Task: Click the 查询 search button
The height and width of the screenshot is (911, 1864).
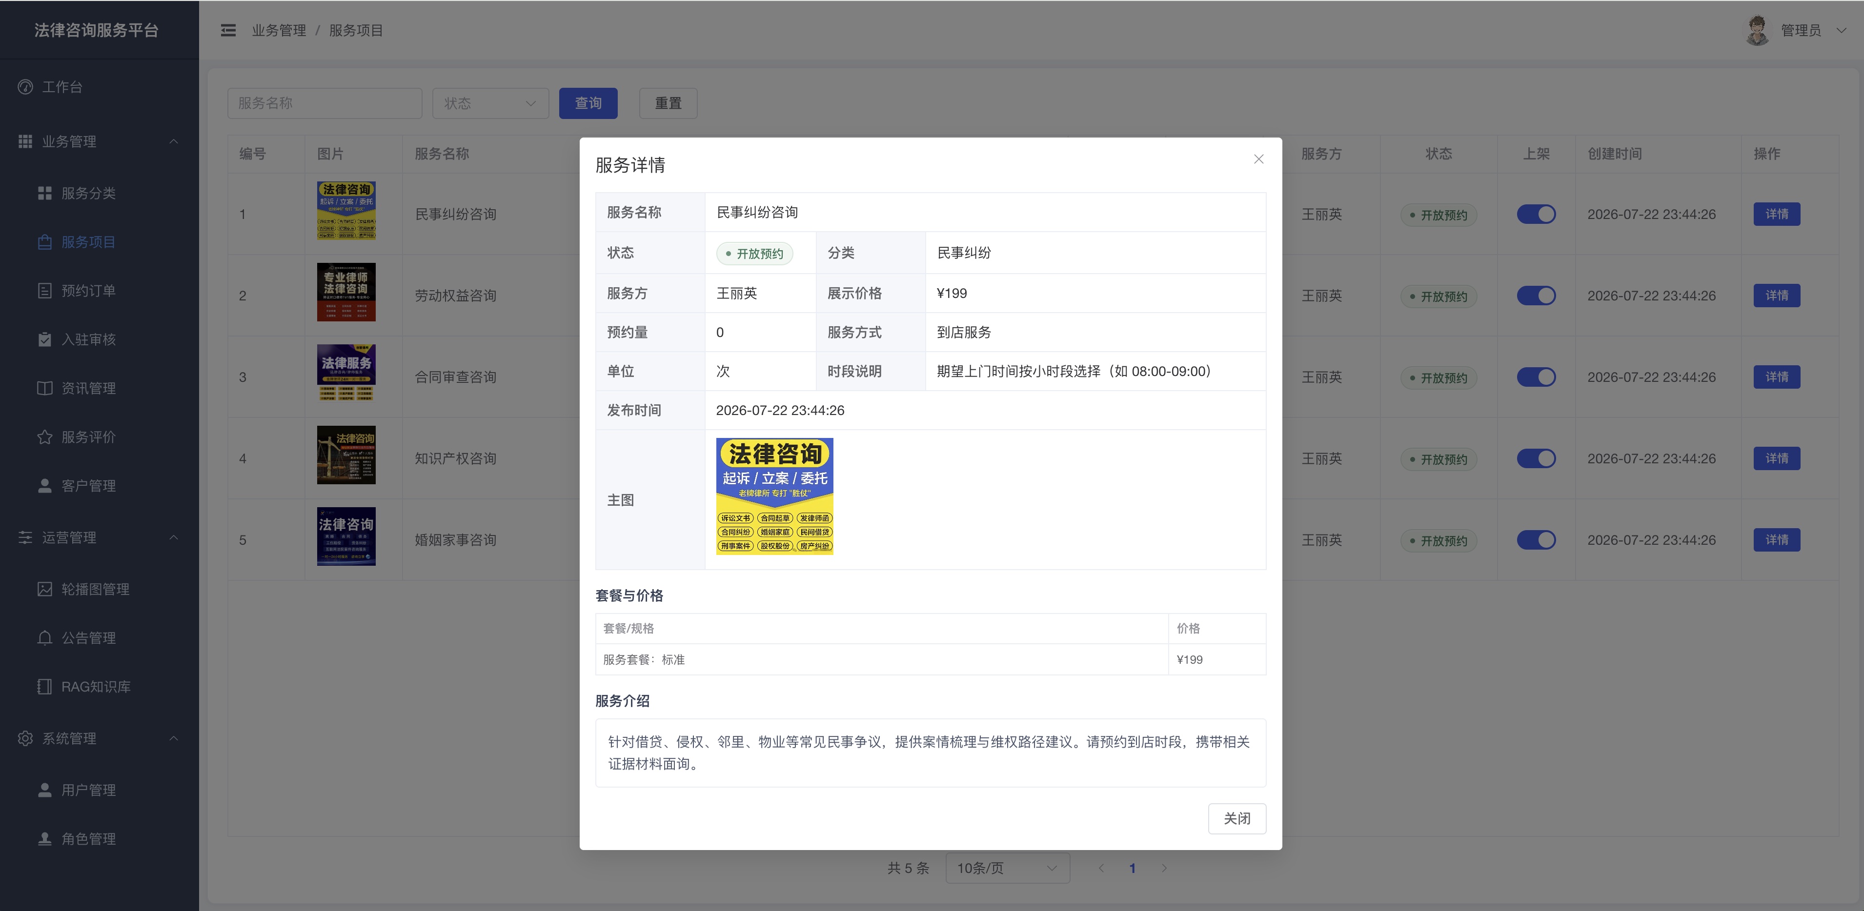Action: (x=588, y=103)
